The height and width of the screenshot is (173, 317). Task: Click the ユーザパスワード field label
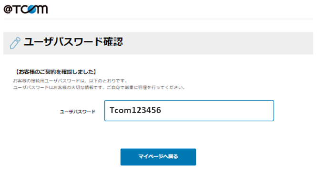(78, 112)
